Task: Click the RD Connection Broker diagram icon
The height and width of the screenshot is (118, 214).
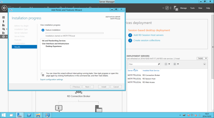Action: pos(79,92)
